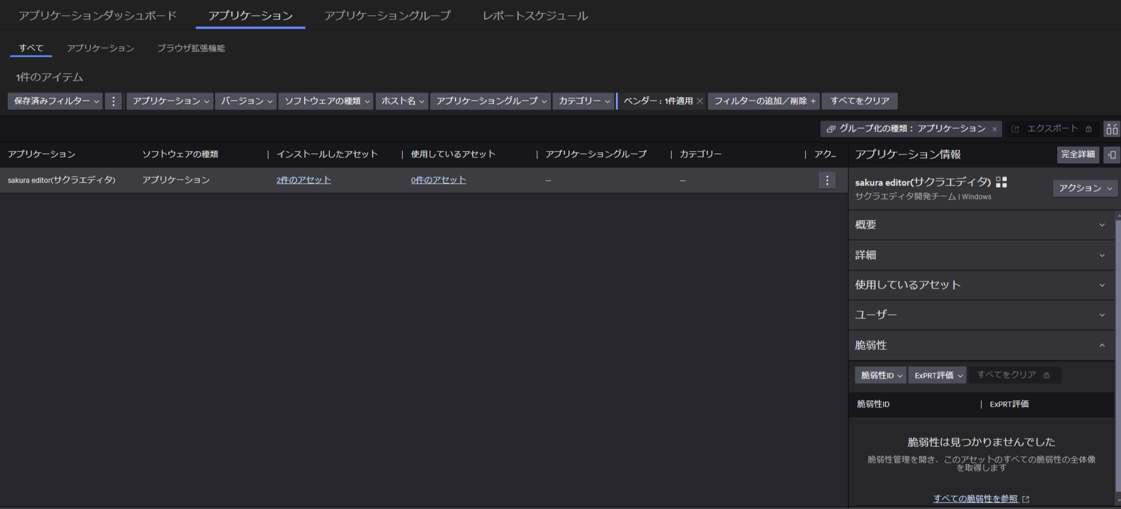Click サクラエディタ開発チーム vendor text

point(905,197)
